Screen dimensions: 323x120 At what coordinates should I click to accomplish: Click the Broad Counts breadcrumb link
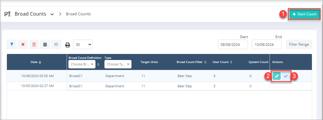(x=78, y=14)
